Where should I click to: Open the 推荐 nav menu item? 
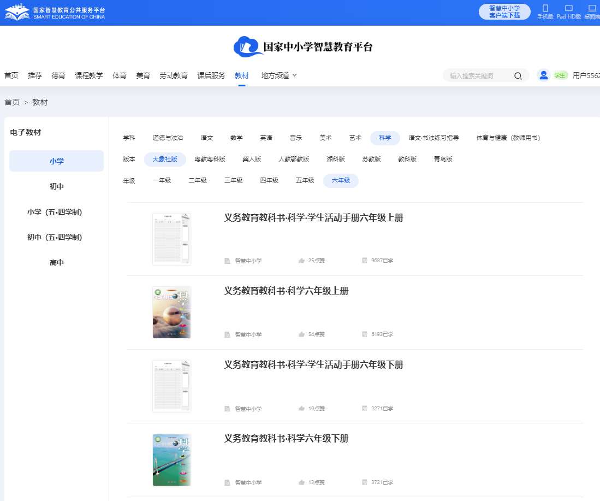35,75
